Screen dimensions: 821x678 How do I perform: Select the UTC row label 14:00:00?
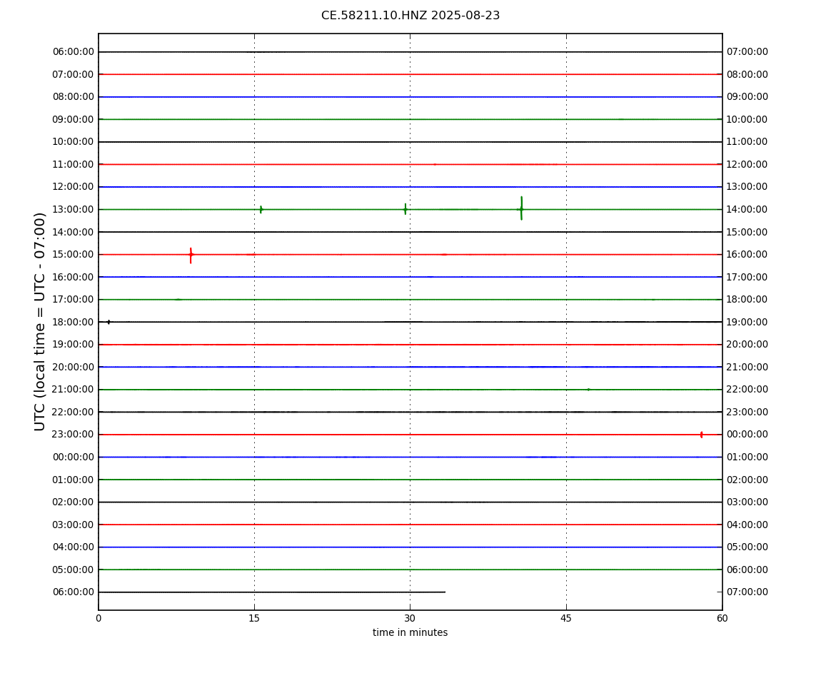tap(73, 232)
